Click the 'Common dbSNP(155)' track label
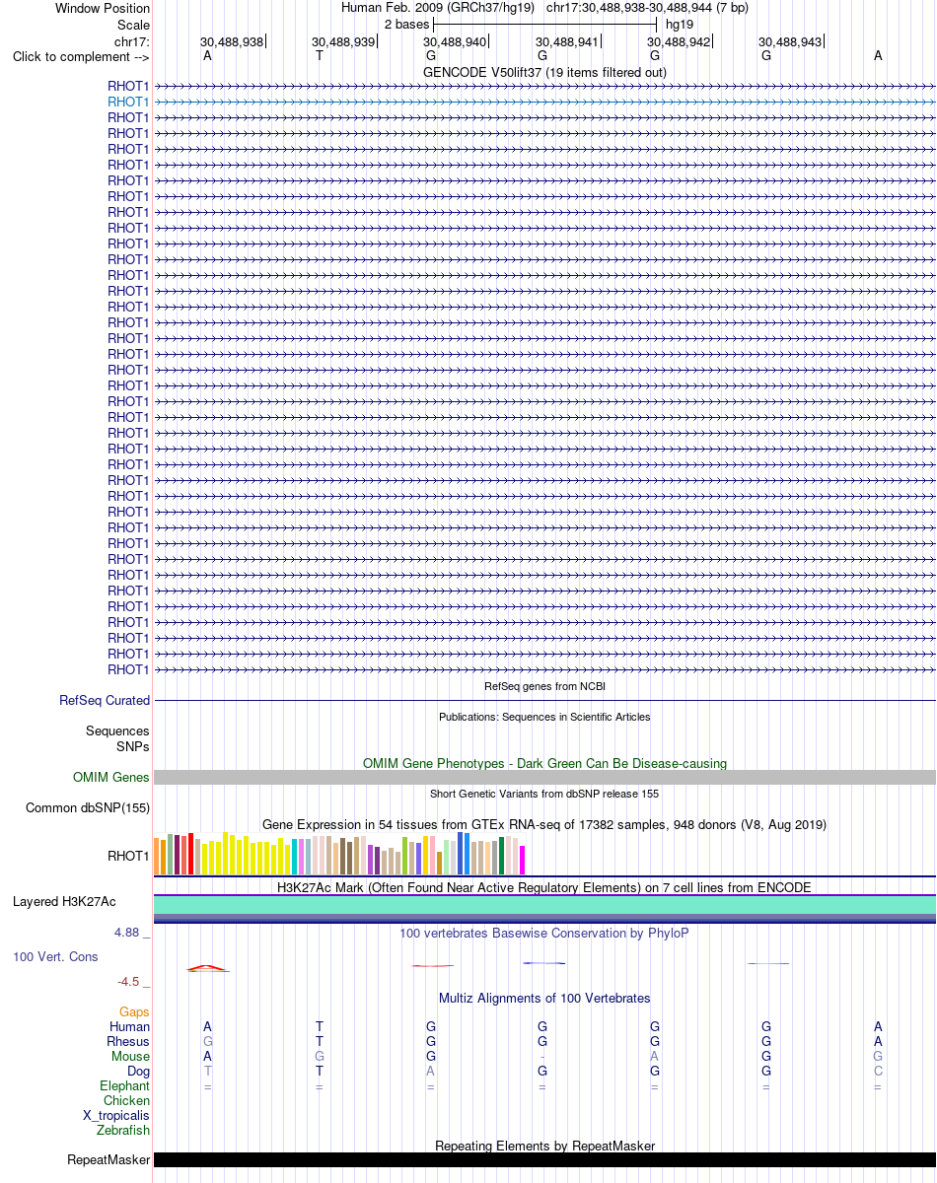The image size is (937, 1183). tap(88, 808)
